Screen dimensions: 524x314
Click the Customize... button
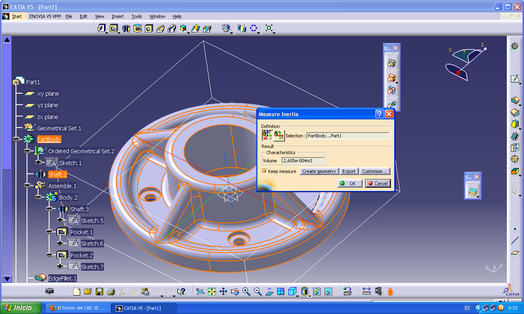[x=375, y=171]
